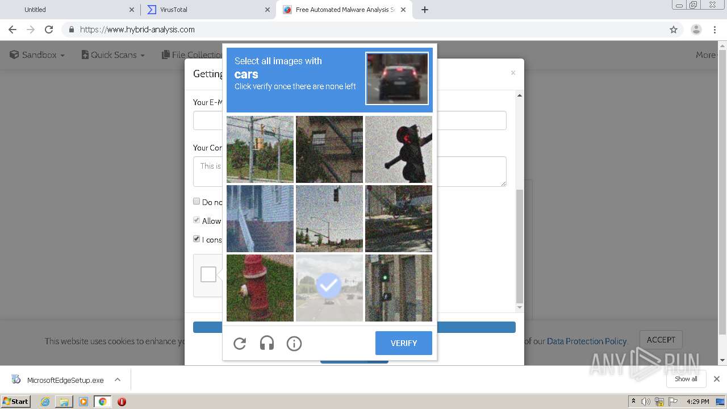Tick the reCAPTCHA robot checkbox

coord(208,274)
